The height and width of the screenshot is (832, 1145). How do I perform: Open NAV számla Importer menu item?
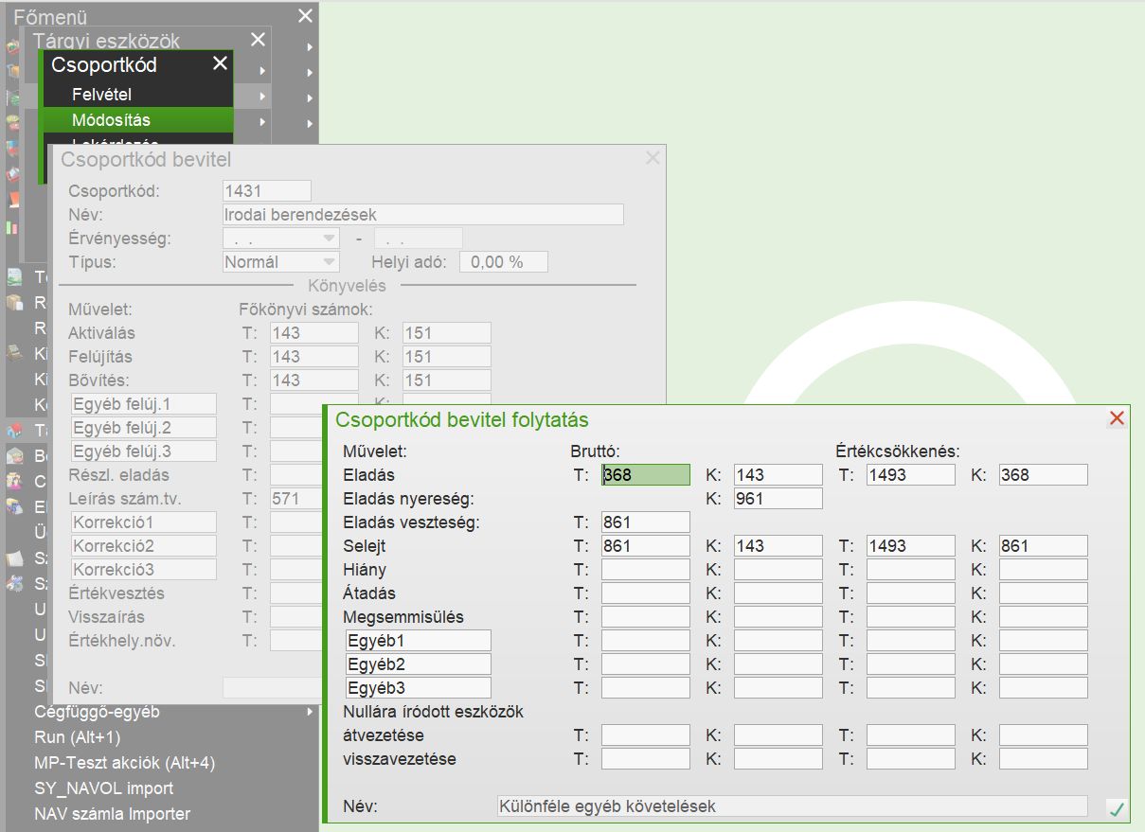112,814
